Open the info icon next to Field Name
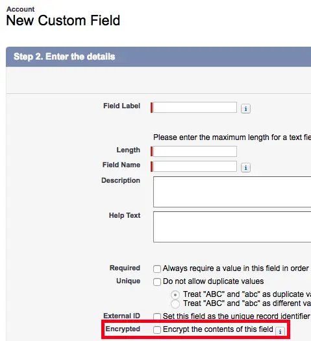The image size is (311, 341). click(x=245, y=168)
